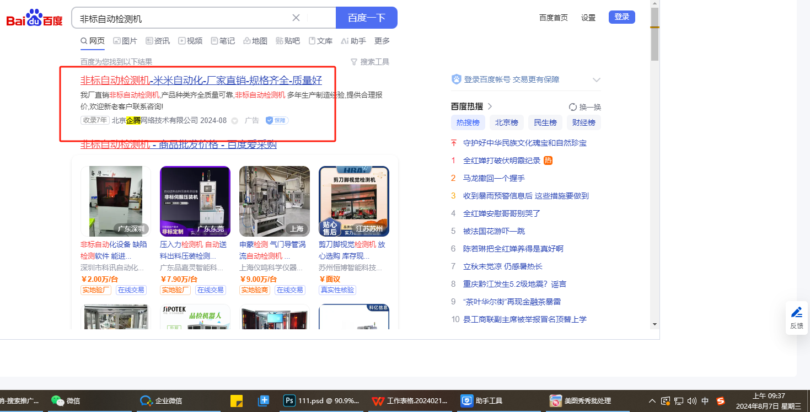Click the 百度一下 search button
Viewport: 810px width, 412px height.
367,18
